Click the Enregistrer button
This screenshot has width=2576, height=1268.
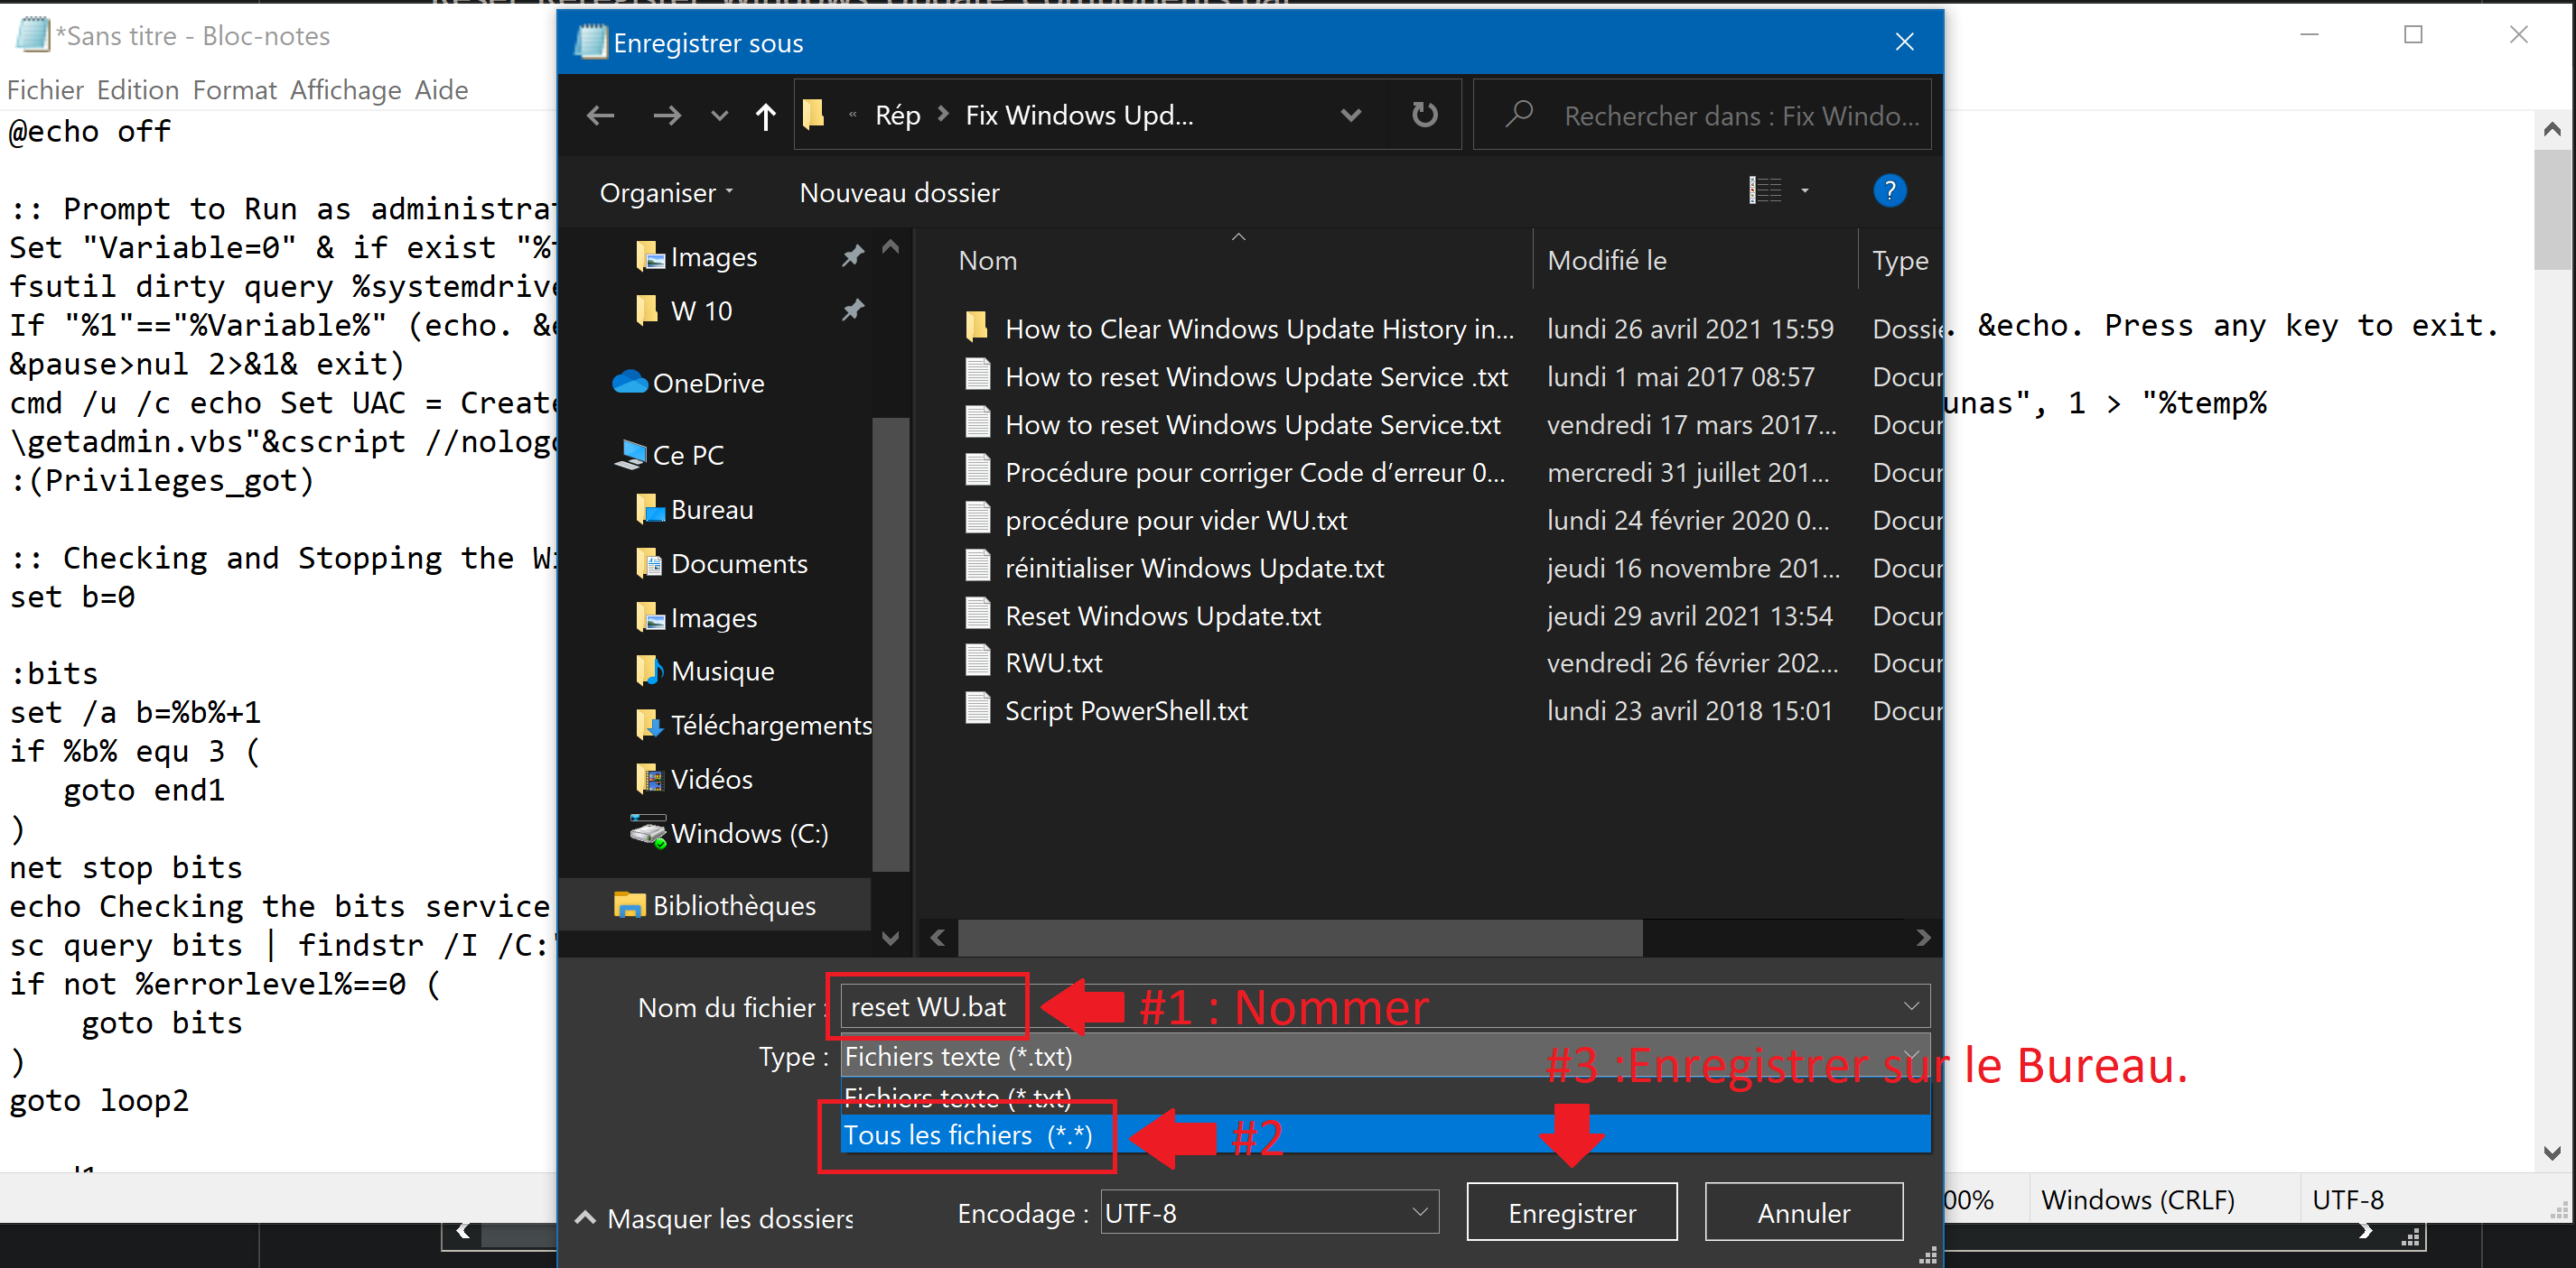(1571, 1212)
